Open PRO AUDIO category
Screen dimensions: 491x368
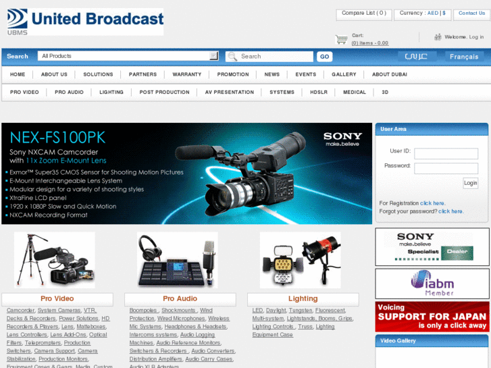coord(69,93)
